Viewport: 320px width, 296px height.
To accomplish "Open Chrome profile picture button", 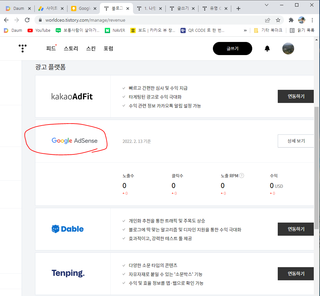I will (x=302, y=20).
